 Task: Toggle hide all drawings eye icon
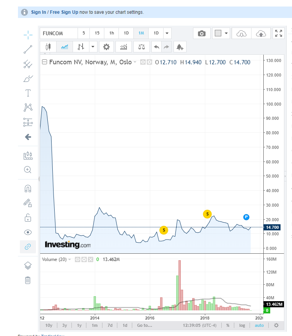[x=28, y=232]
